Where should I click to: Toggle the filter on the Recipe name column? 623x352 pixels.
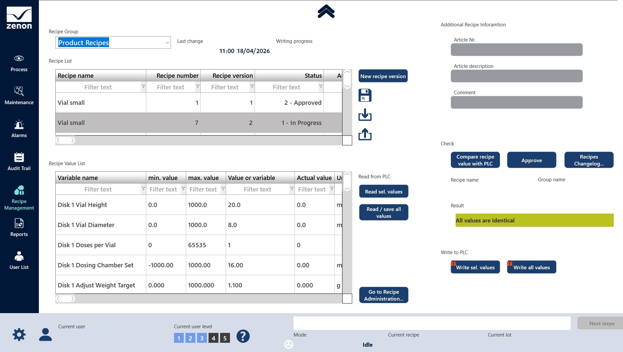click(x=143, y=87)
